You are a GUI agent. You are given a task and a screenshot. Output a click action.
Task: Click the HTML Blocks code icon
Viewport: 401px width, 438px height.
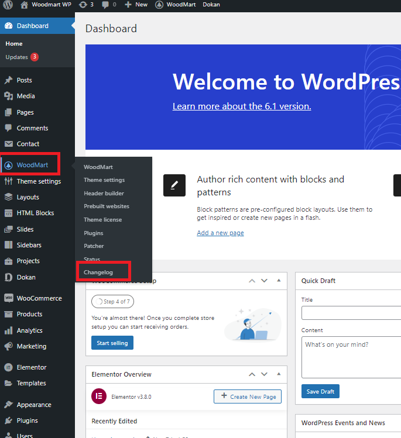click(9, 213)
